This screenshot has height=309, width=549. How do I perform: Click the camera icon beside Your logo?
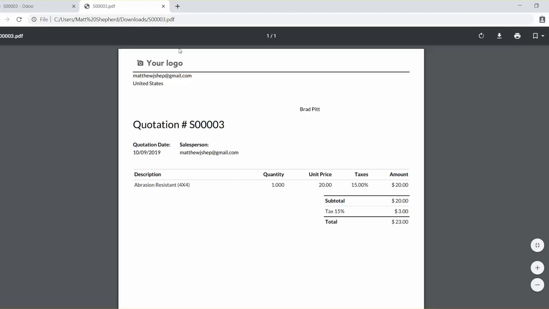click(140, 63)
